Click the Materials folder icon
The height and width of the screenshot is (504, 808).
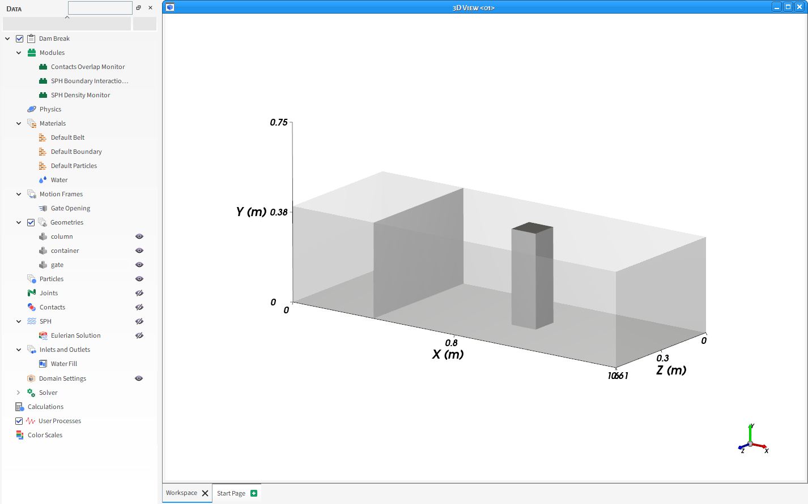coord(32,123)
